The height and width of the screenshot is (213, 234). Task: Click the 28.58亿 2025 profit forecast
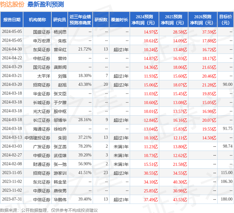tap(180, 32)
